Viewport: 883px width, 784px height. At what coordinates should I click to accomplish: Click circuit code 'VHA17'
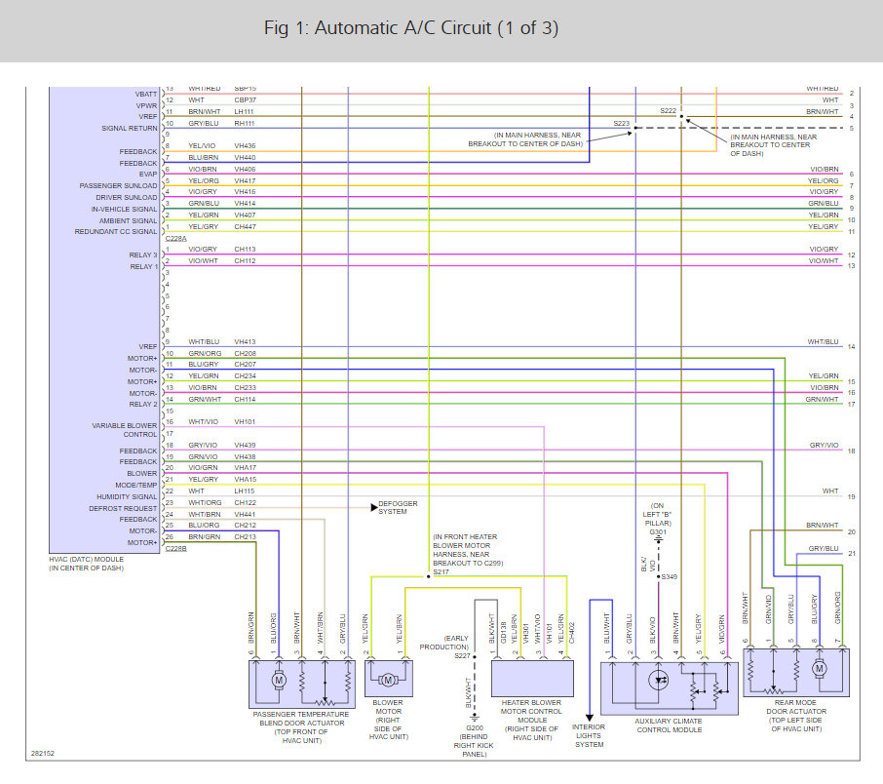tap(245, 468)
